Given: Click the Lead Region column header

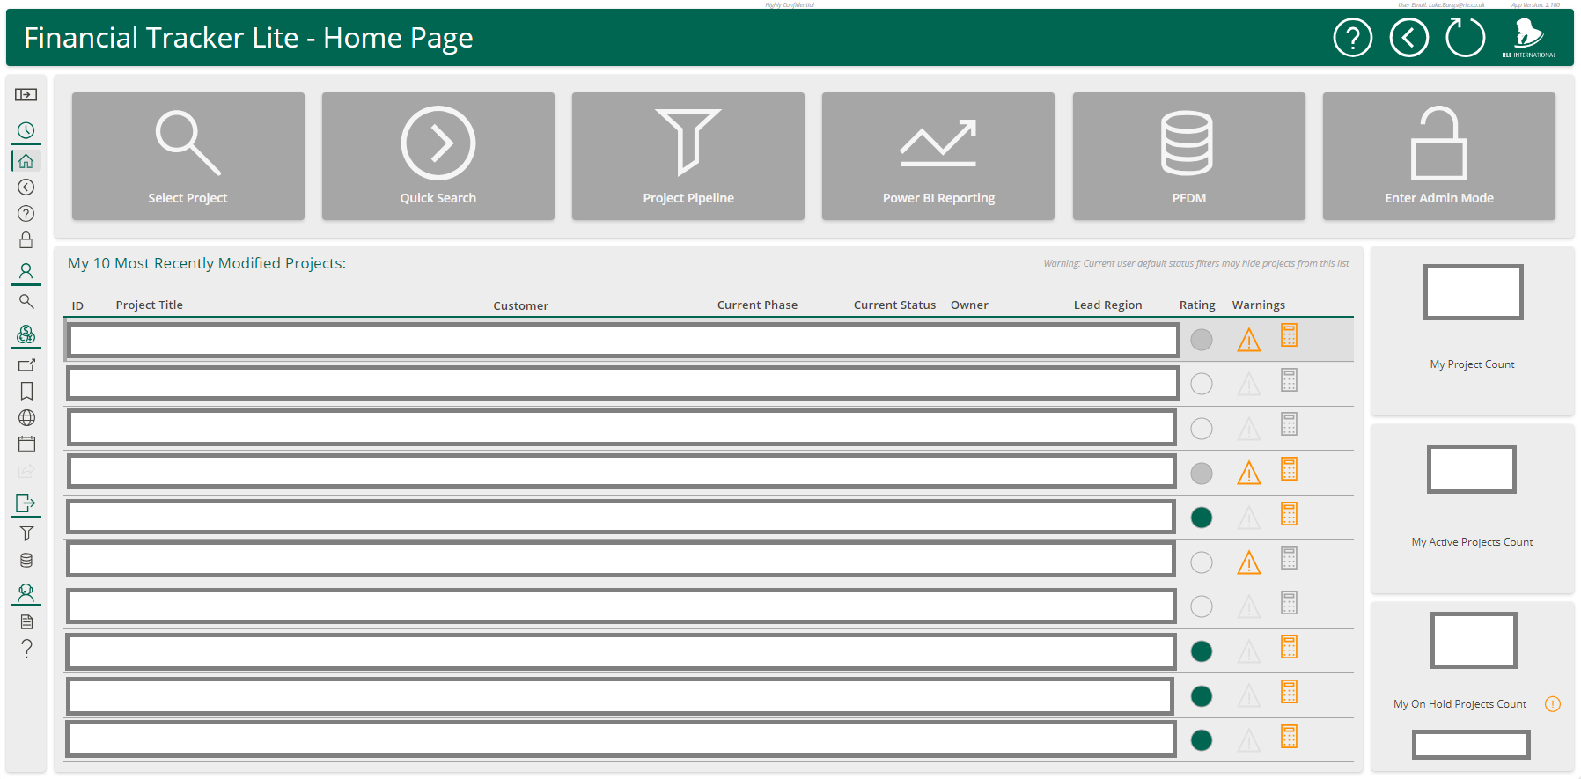Looking at the screenshot, I should coord(1107,305).
